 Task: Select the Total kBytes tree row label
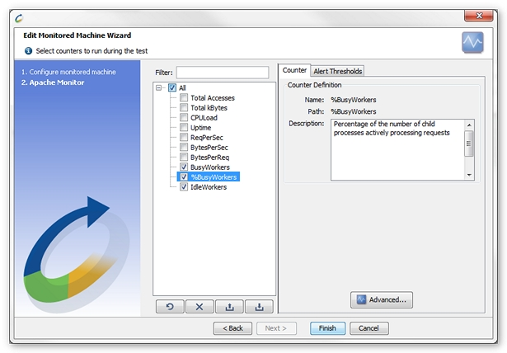click(209, 108)
